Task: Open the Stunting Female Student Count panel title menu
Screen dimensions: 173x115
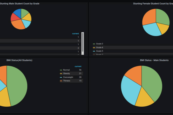Action: pos(153,4)
